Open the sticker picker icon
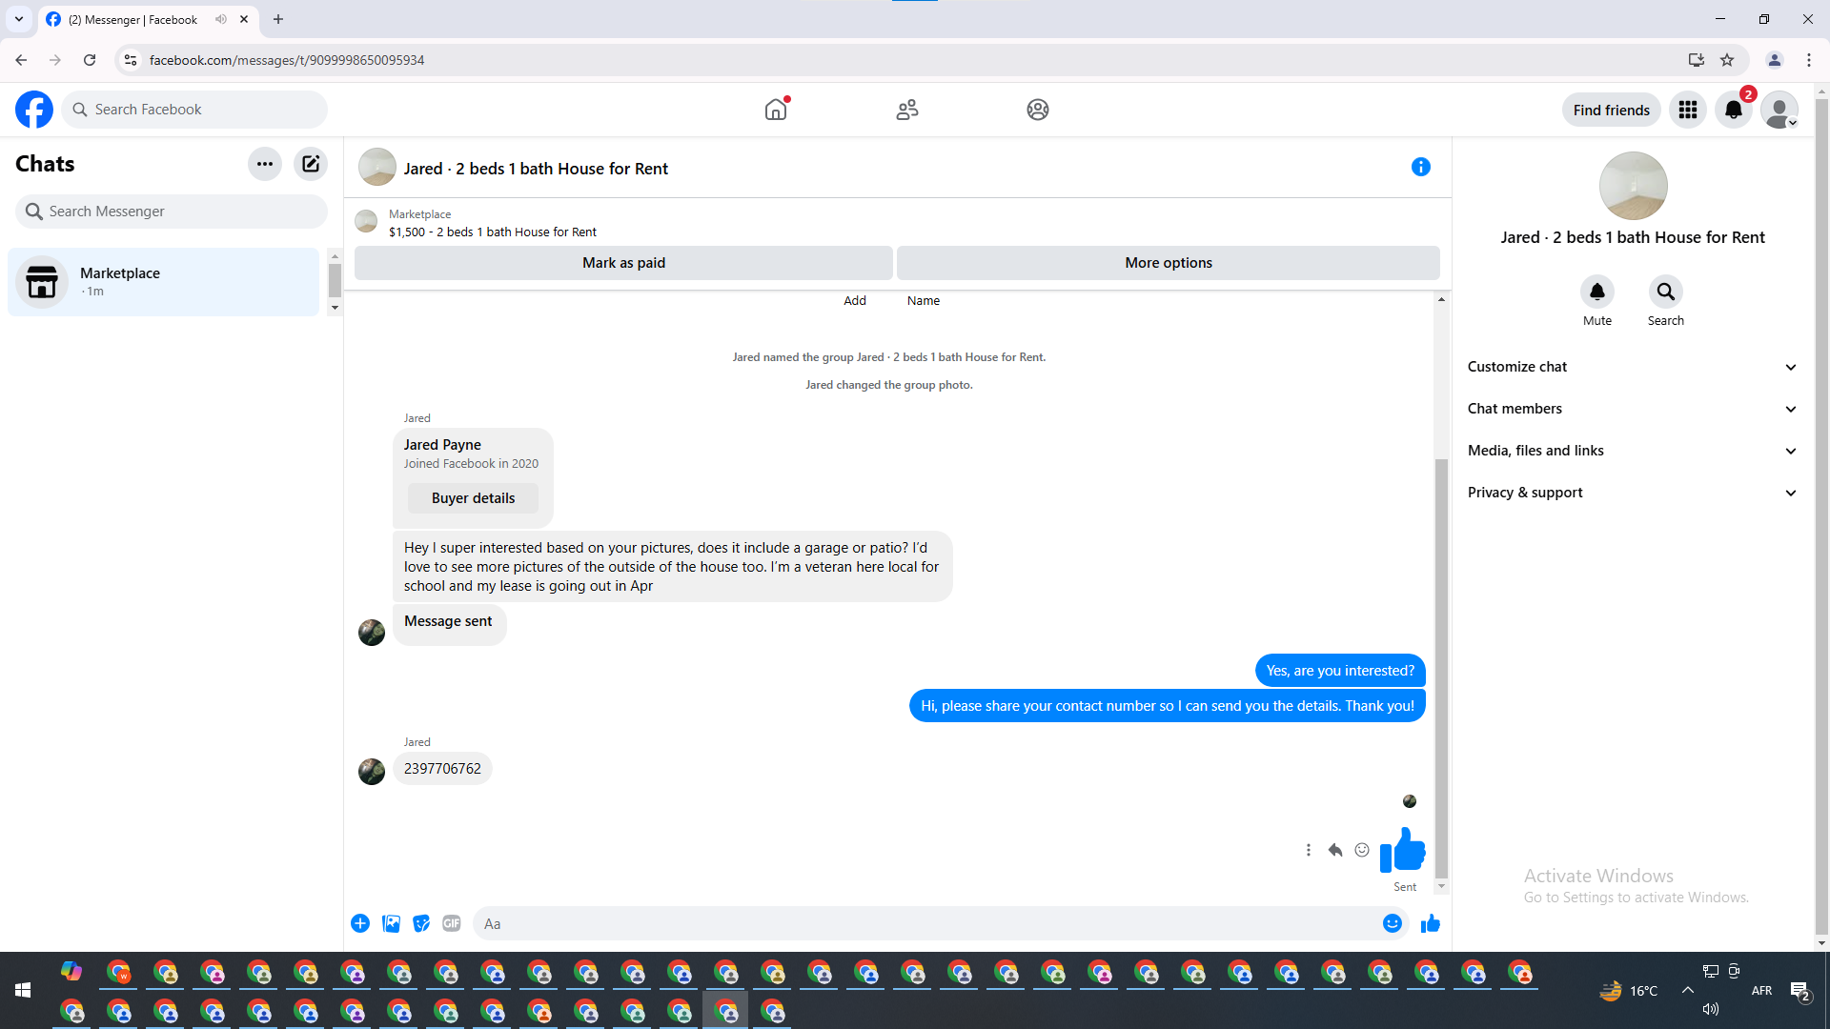Image resolution: width=1830 pixels, height=1029 pixels. (x=421, y=923)
